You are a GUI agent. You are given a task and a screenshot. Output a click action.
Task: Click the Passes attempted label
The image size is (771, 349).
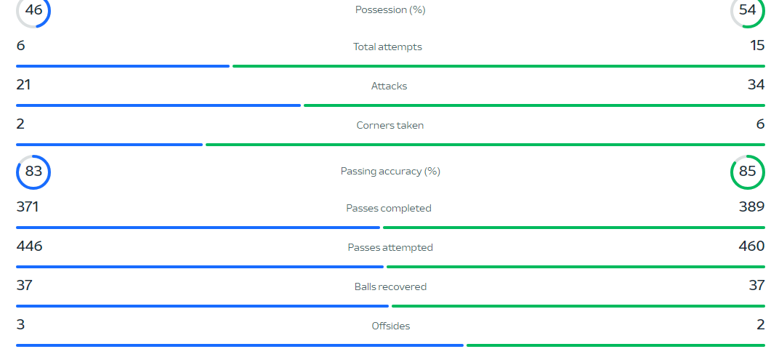(390, 248)
